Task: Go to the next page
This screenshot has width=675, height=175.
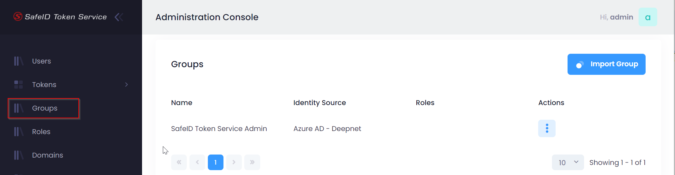Action: [x=234, y=162]
